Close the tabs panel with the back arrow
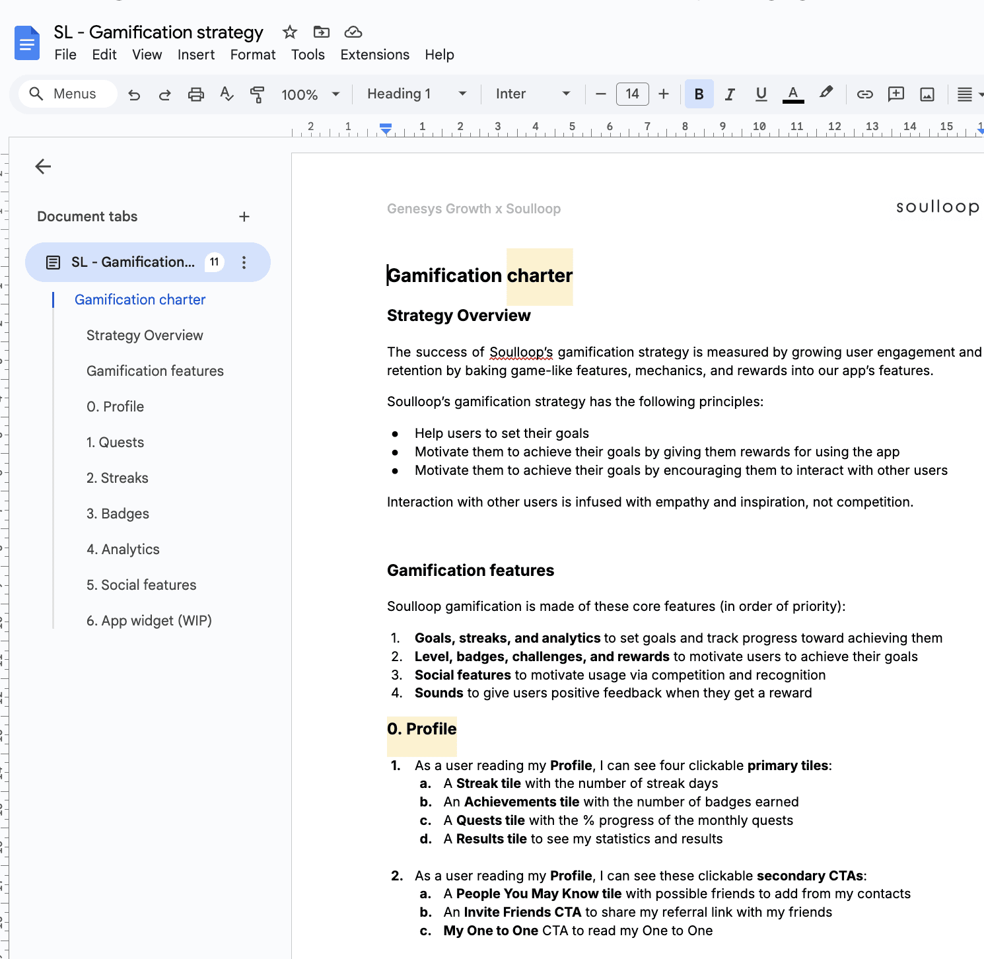This screenshot has width=984, height=959. click(43, 166)
